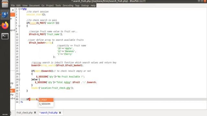This screenshot has height=116, width=207.
Task: Show applications grid in dock
Action: coord(5,115)
